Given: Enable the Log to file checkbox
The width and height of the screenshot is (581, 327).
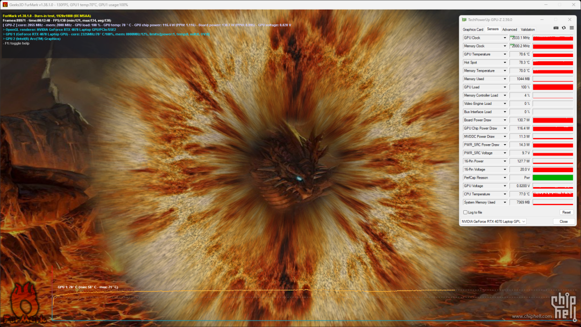Looking at the screenshot, I should (465, 212).
